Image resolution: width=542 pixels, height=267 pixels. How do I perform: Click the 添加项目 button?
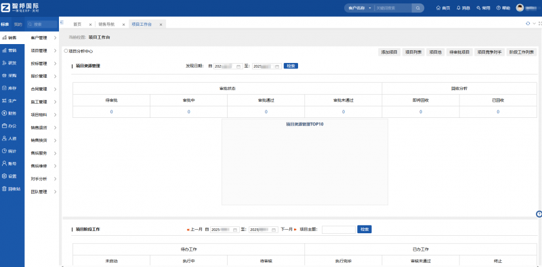click(388, 52)
